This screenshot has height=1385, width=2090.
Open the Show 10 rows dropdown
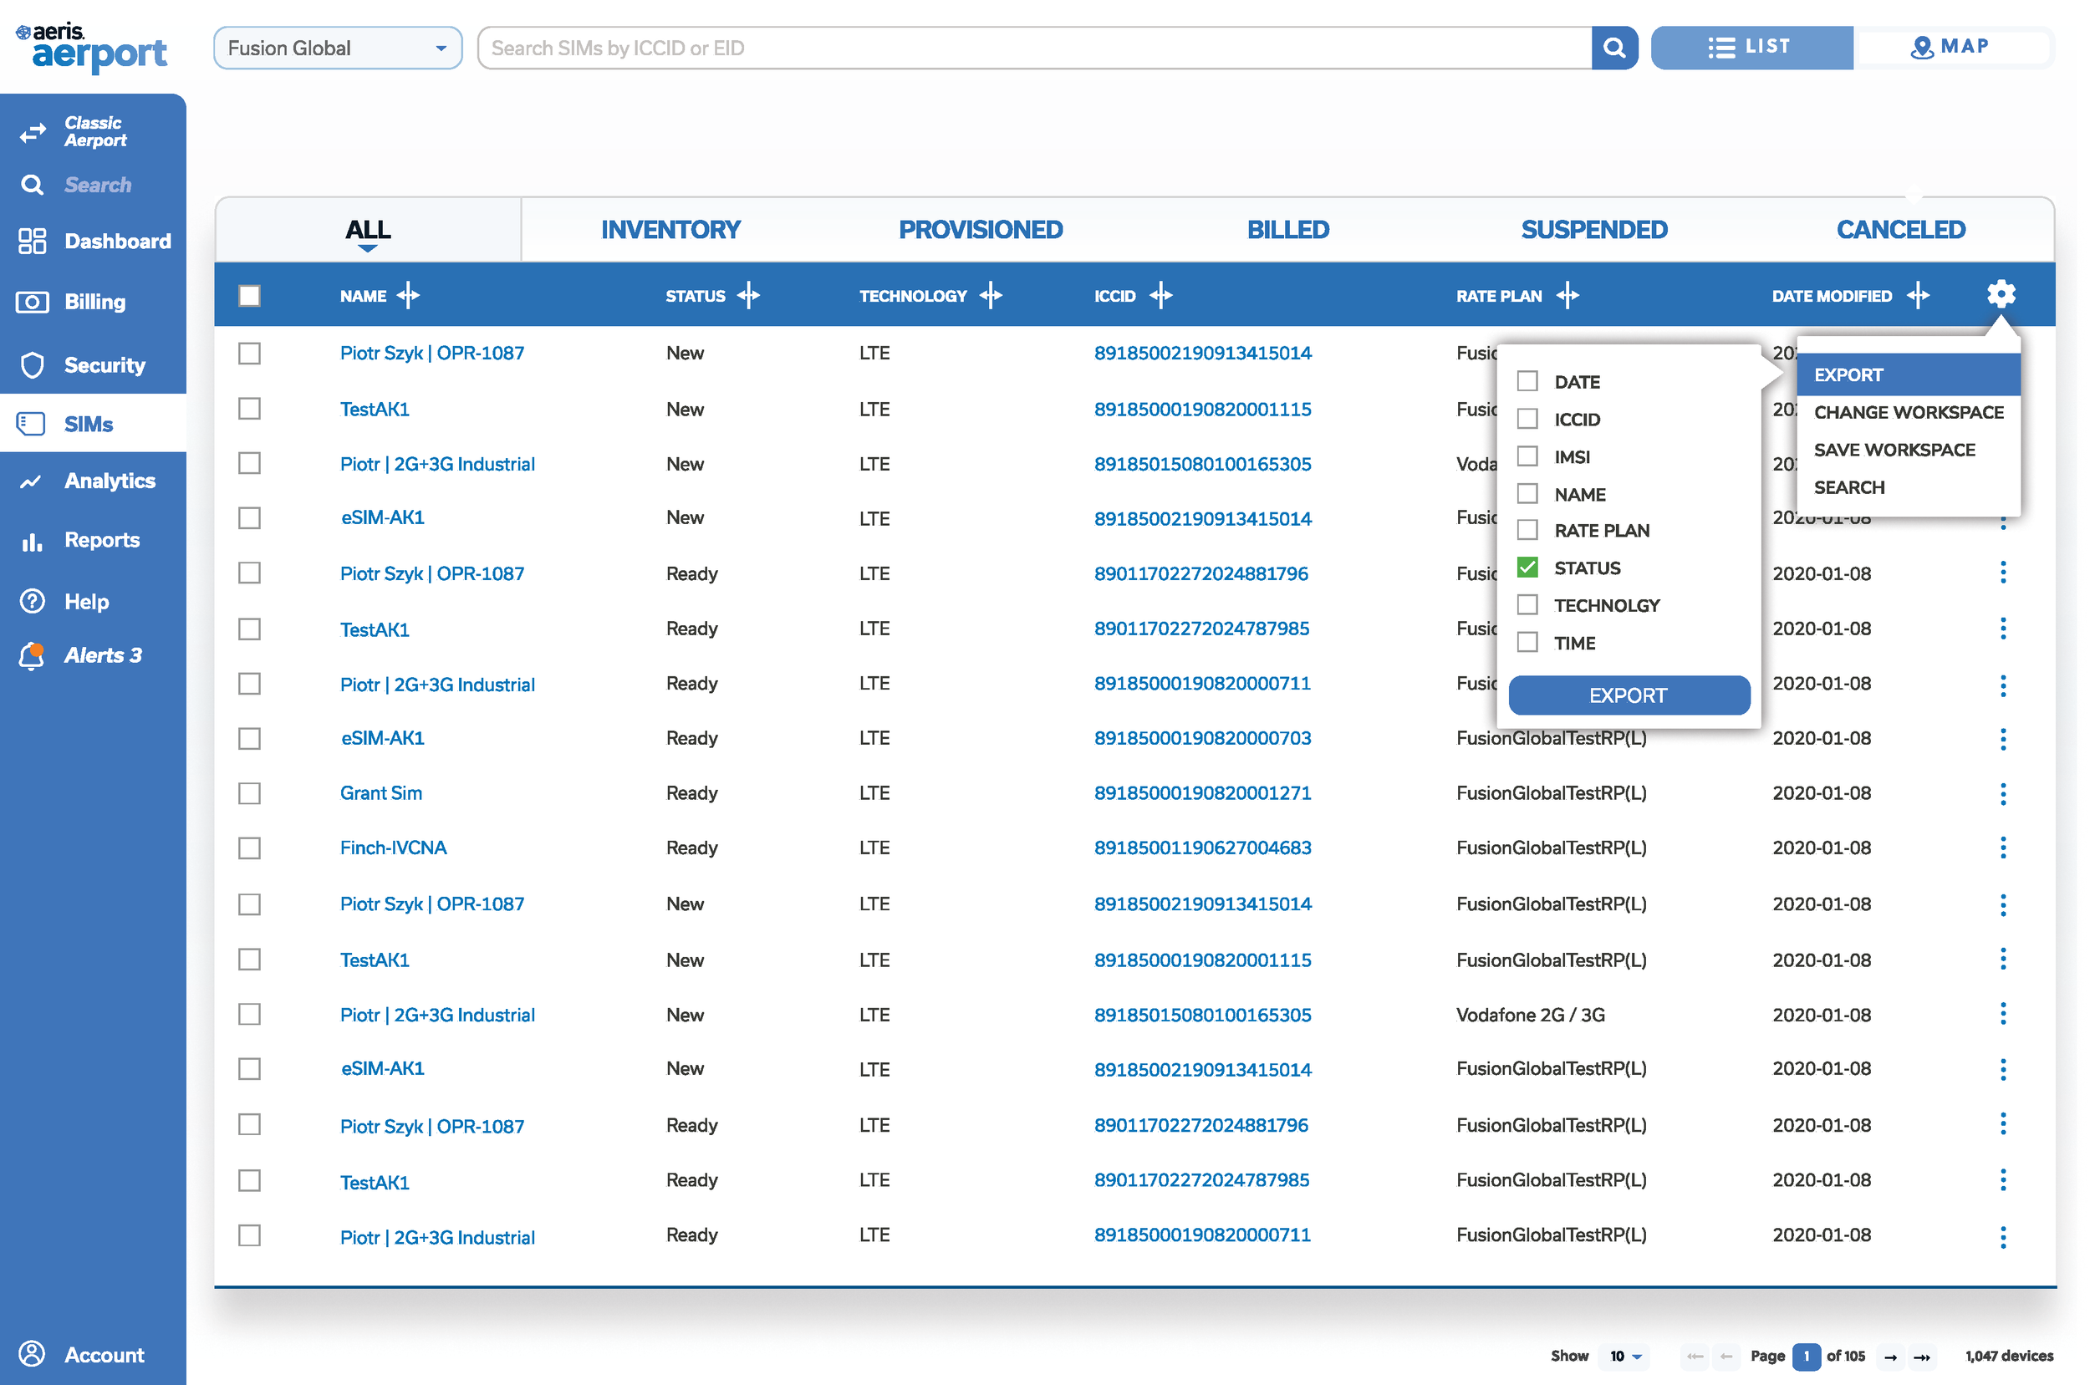pyautogui.click(x=1624, y=1357)
